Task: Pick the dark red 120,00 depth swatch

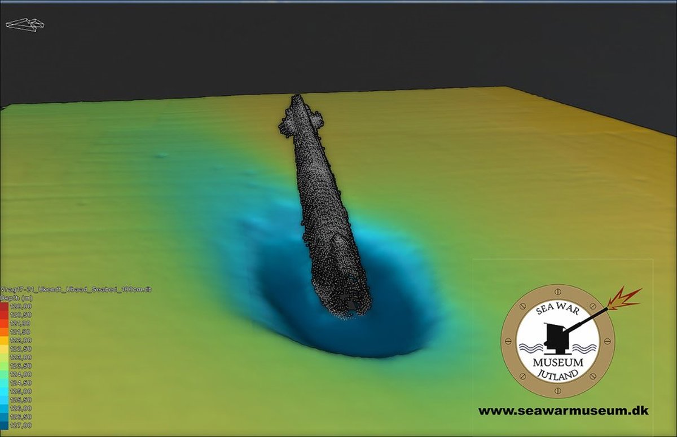Action: [x=4, y=306]
